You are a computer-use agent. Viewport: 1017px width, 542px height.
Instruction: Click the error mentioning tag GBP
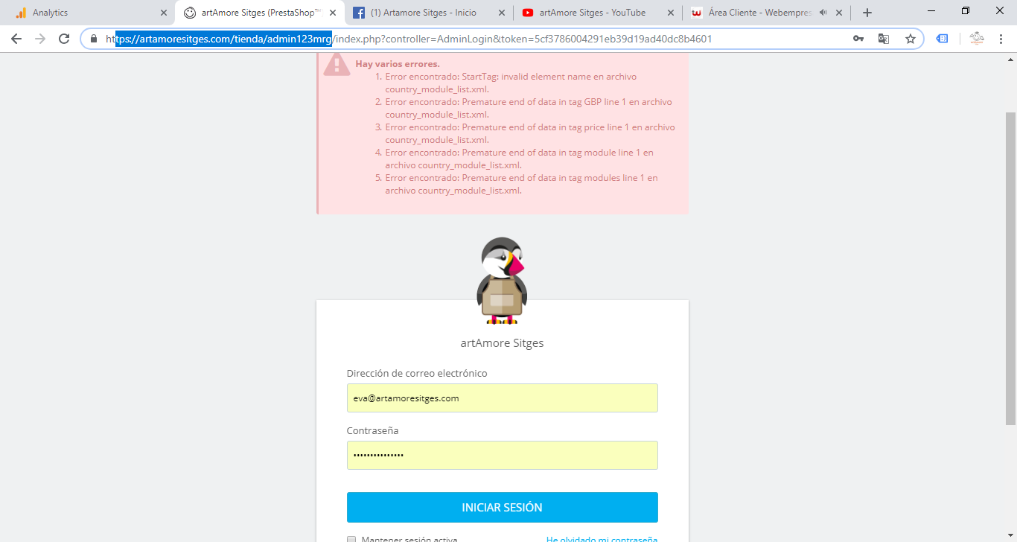point(529,108)
